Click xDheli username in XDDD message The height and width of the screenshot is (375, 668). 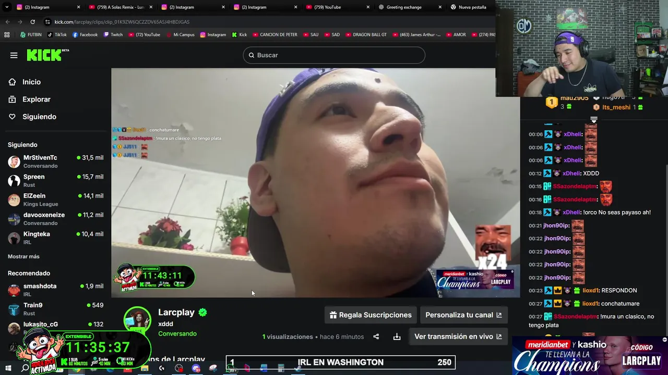(x=572, y=173)
